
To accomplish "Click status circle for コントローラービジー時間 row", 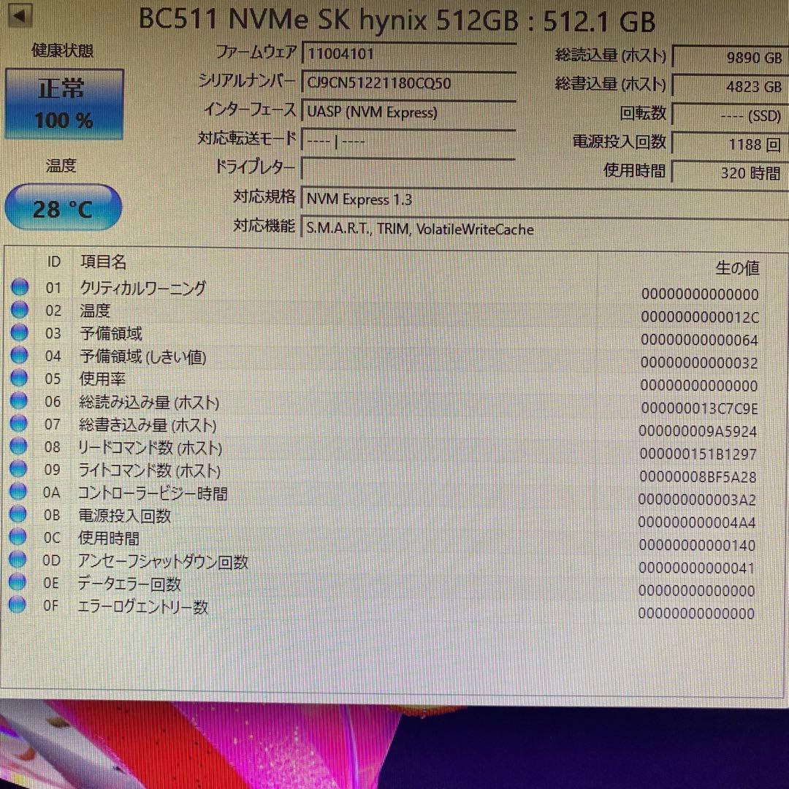I will [x=18, y=491].
